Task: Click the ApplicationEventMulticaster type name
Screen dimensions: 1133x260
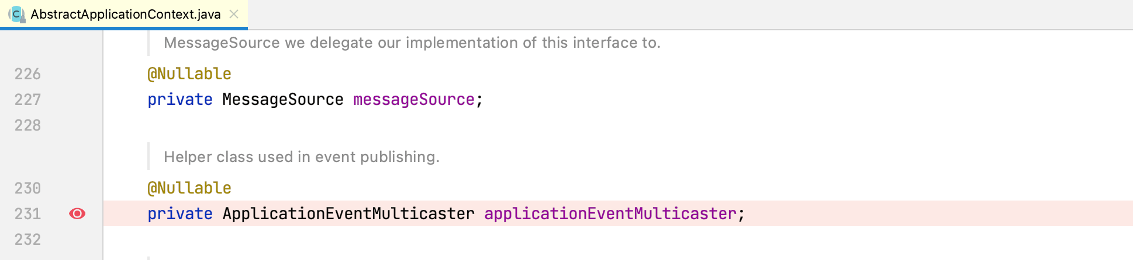Action: tap(348, 214)
